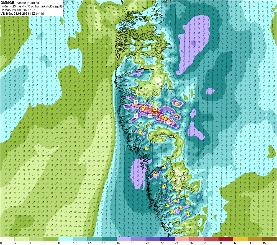Click the legend tick label 16

(118, 243)
